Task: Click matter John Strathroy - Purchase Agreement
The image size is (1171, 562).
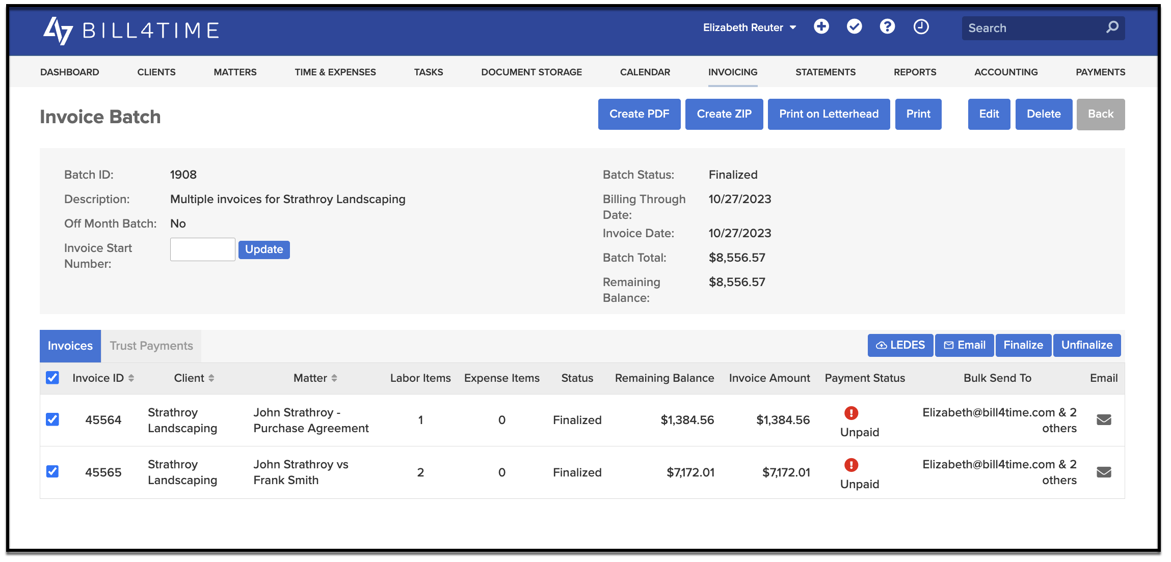Action: click(x=311, y=420)
